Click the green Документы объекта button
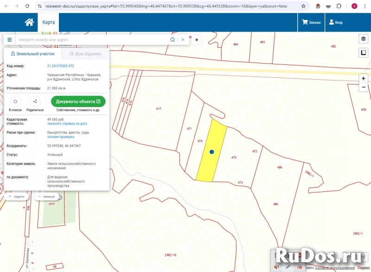 pos(78,101)
